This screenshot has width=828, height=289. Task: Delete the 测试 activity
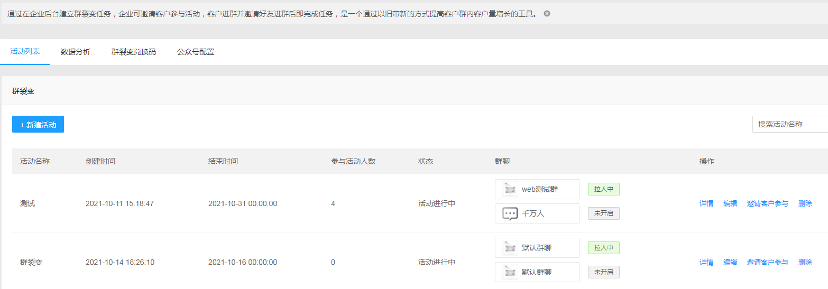[805, 203]
